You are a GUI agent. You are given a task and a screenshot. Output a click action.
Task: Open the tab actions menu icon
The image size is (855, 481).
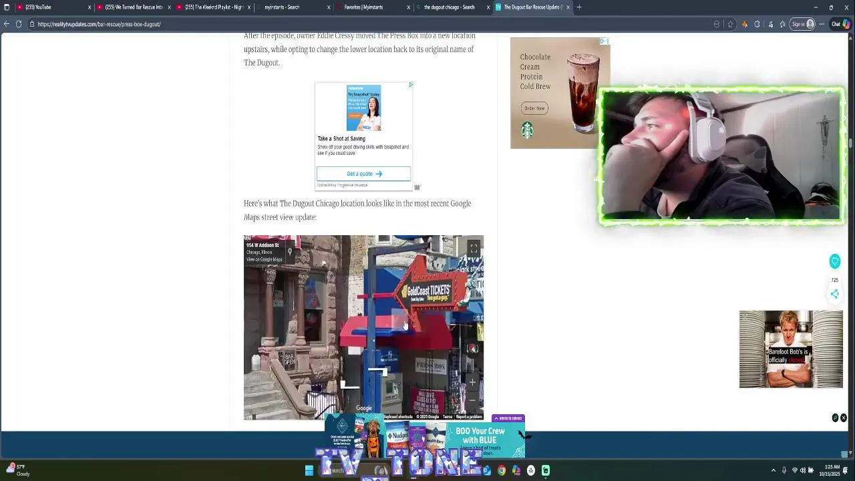click(x=7, y=7)
